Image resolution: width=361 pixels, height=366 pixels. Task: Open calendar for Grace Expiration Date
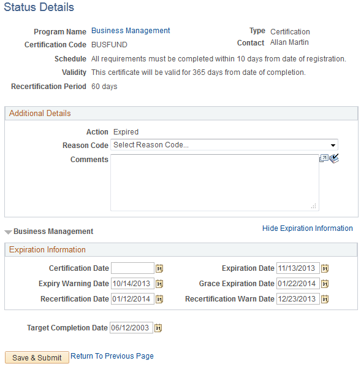pyautogui.click(x=325, y=284)
